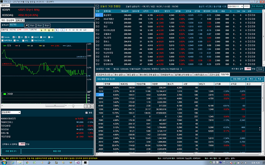This screenshot has height=165, width=265.
Task: Open Internet Explorer from the taskbar
Action: 13,163
